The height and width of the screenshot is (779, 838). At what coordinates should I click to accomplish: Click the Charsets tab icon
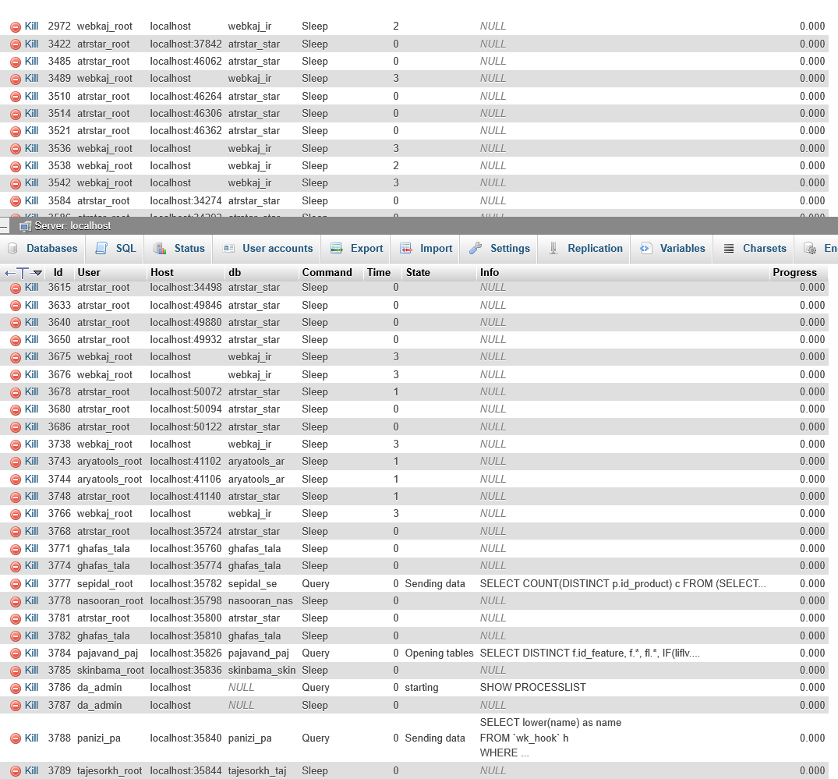pos(728,248)
